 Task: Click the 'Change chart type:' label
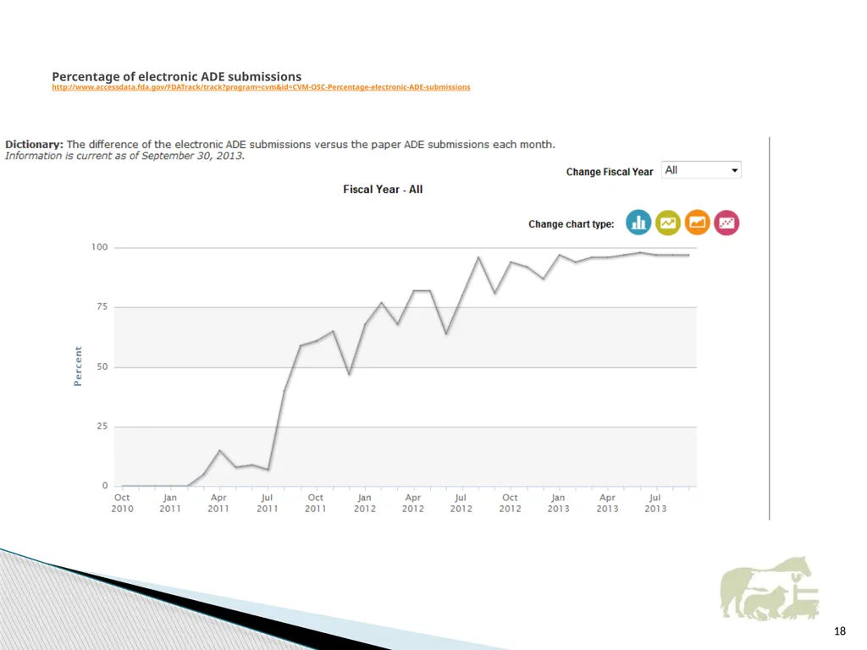tap(572, 223)
